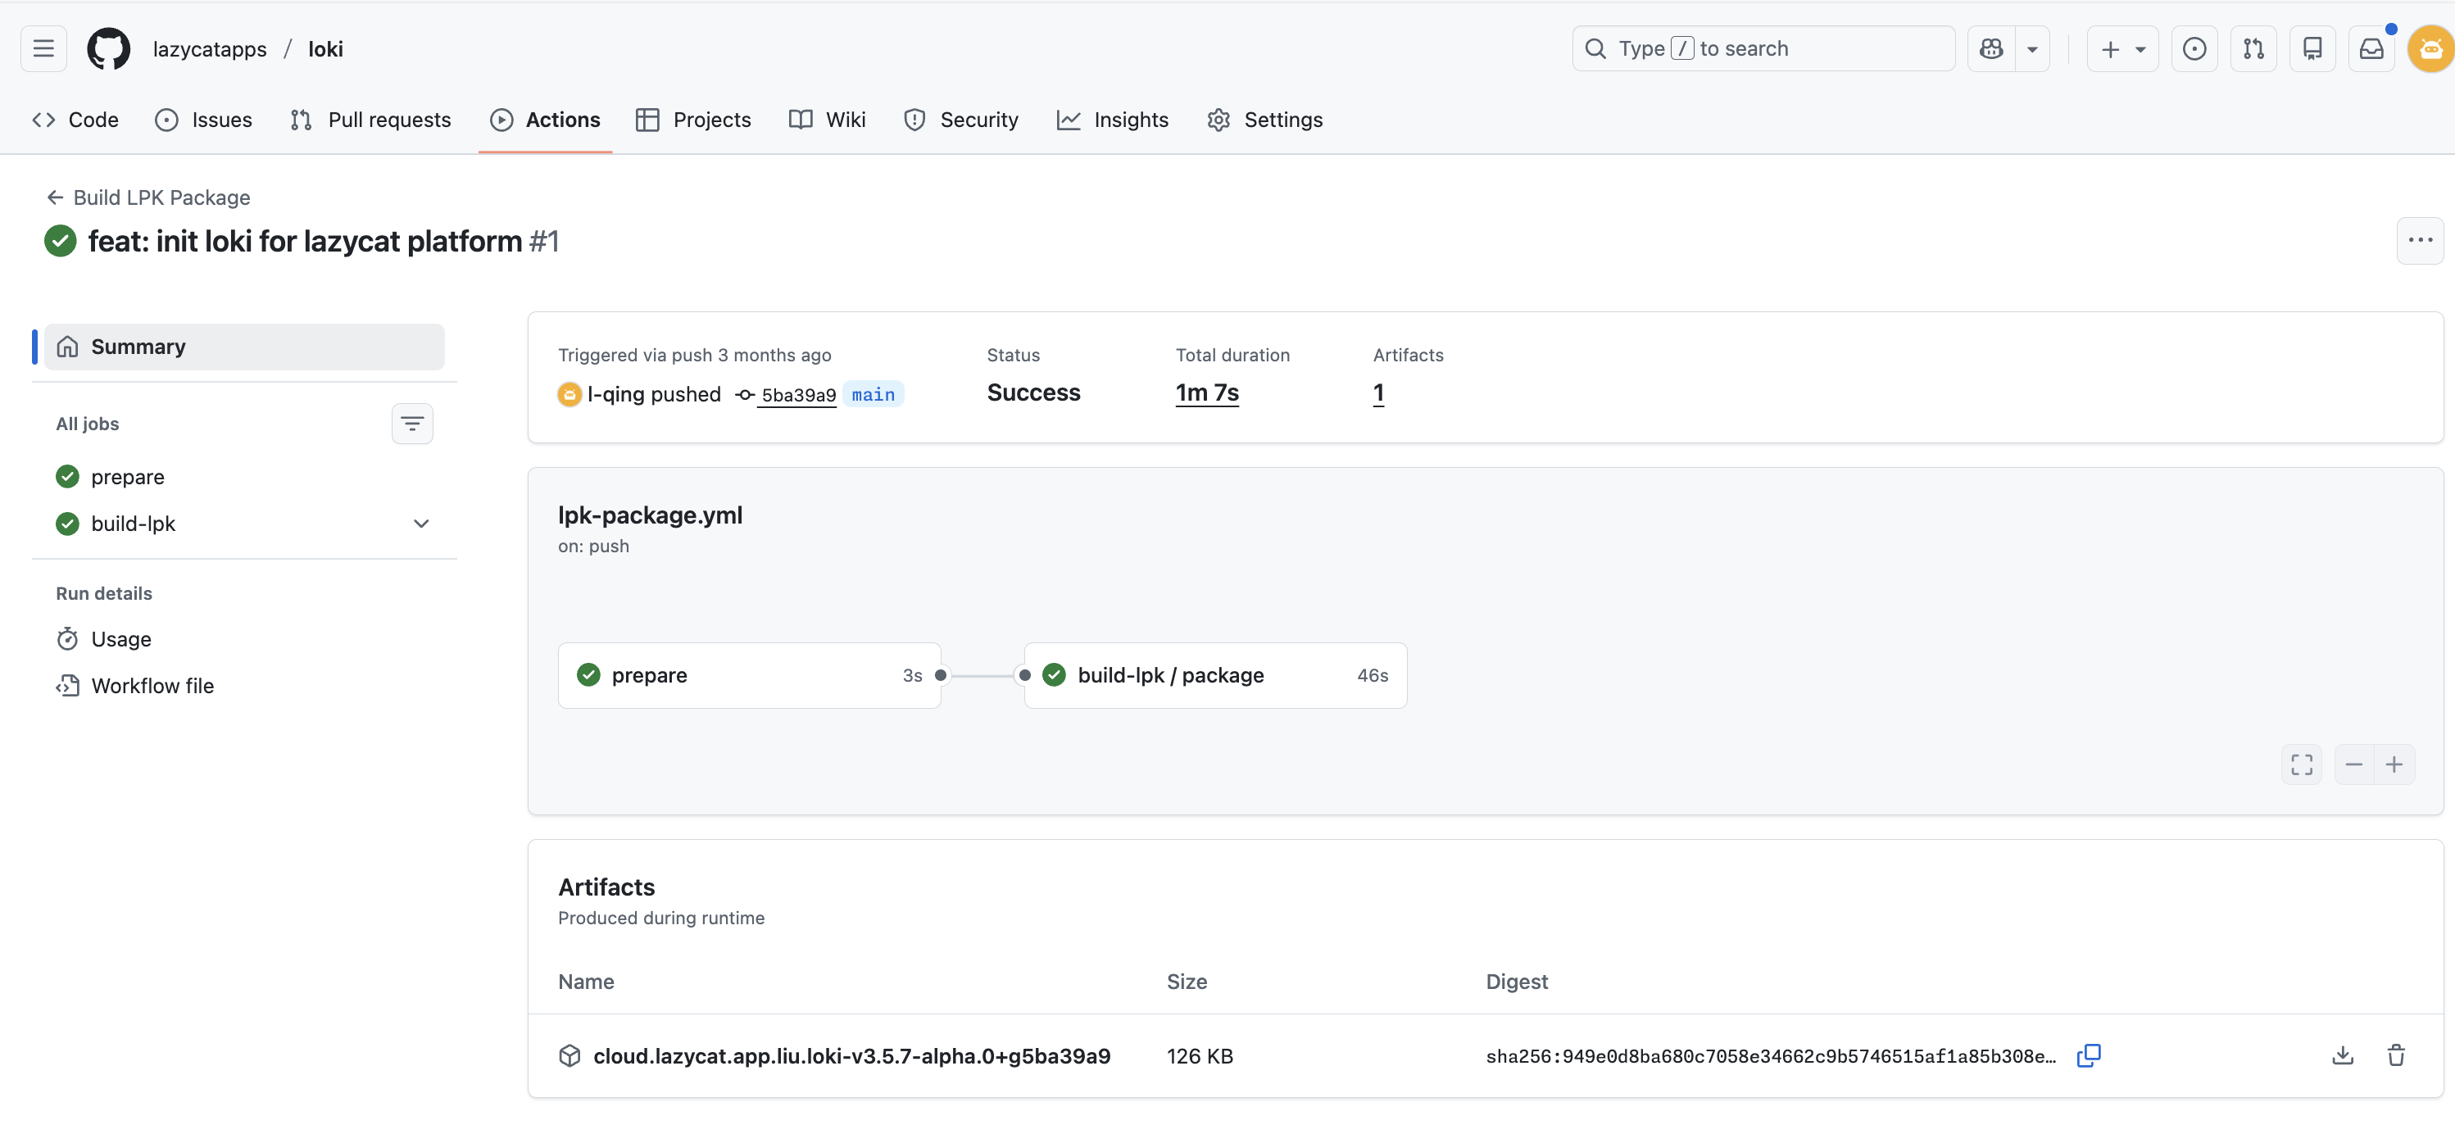Open the Issues icon in top header

click(x=2194, y=48)
